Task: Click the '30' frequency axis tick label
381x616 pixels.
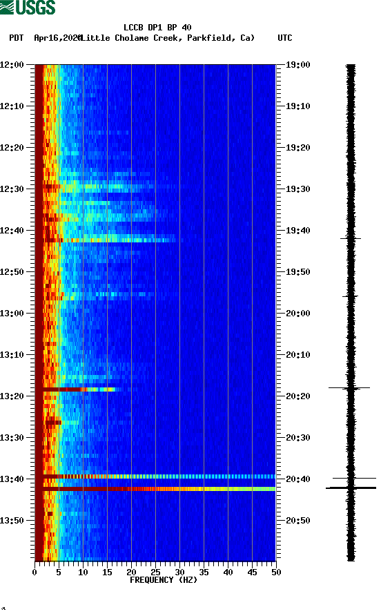Action: [180, 572]
